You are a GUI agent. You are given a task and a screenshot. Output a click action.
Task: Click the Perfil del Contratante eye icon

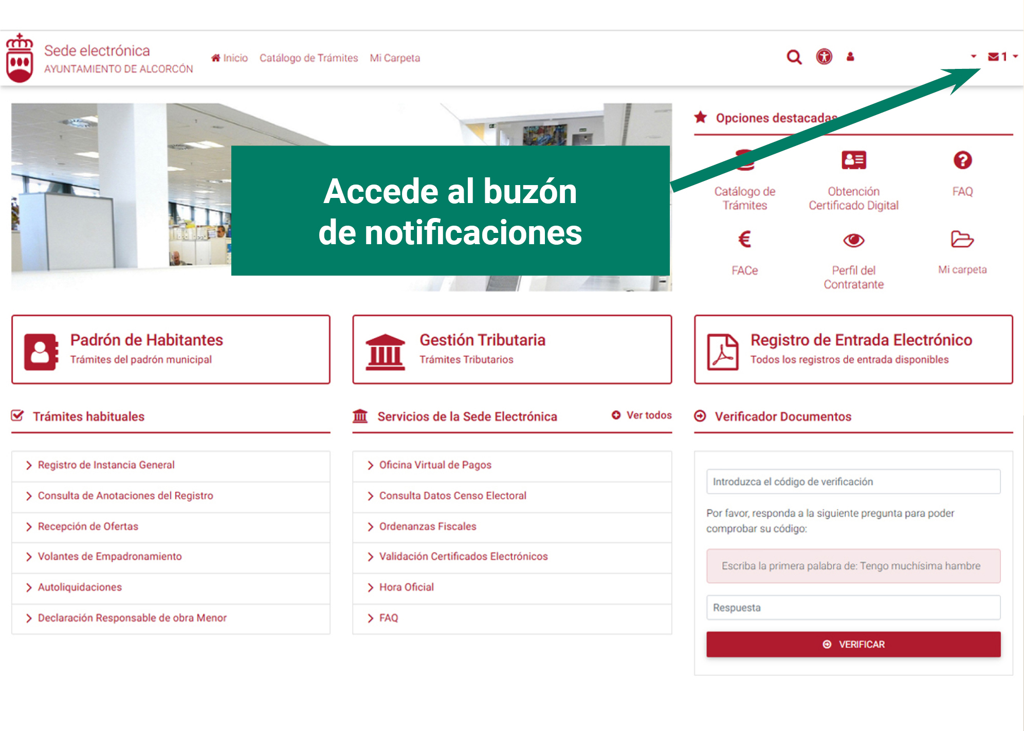pos(853,240)
